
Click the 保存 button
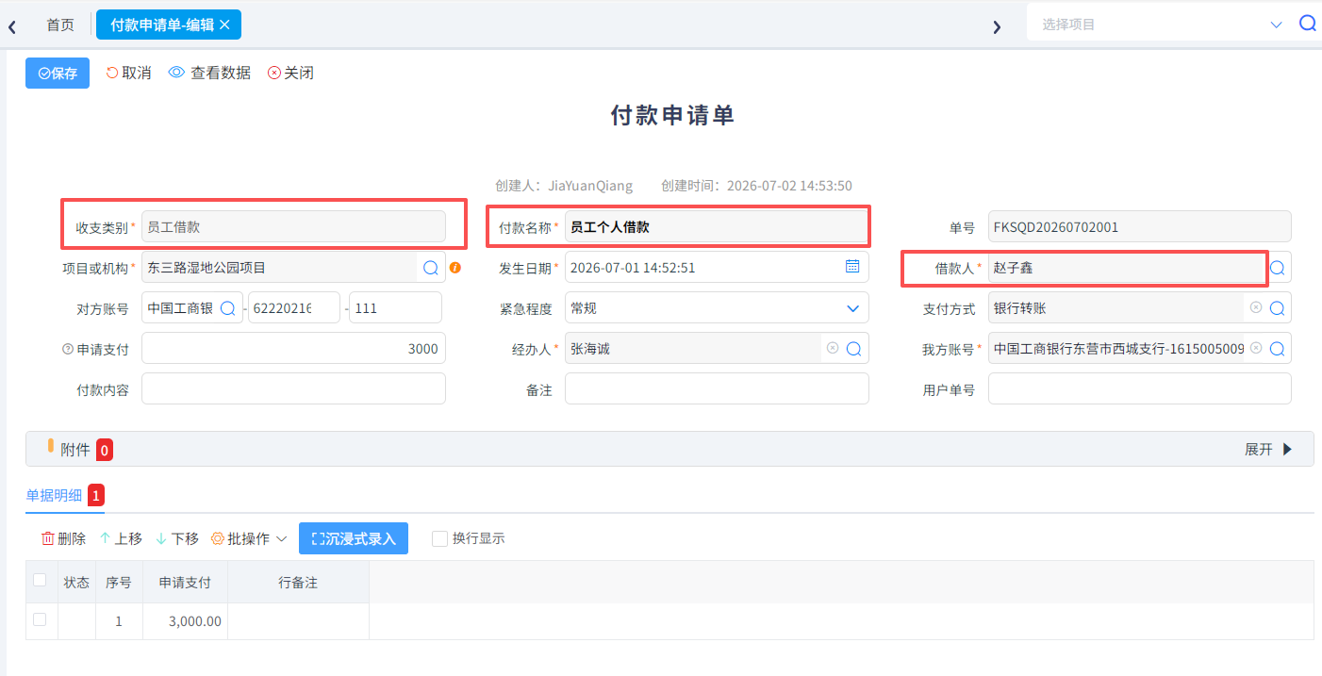pos(58,73)
